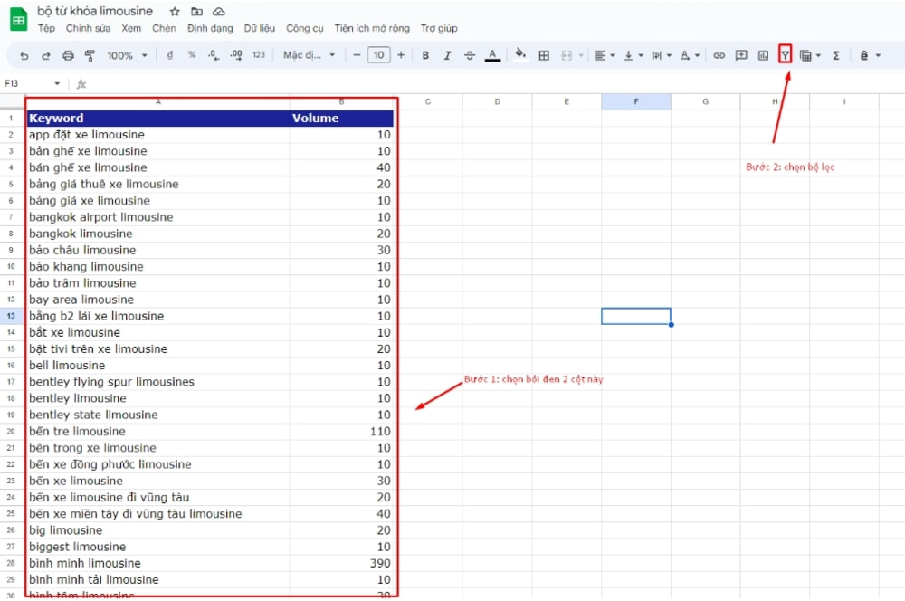905x601 pixels.
Task: Open the Tiện ích mở rộng menu
Action: coord(372,28)
